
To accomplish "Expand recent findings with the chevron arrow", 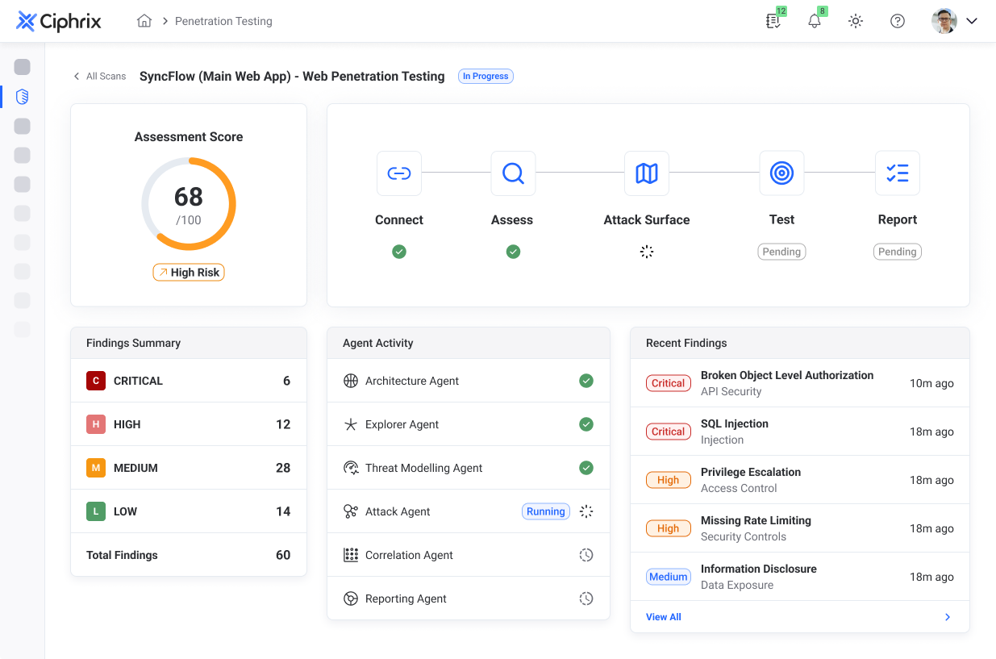I will [x=948, y=617].
